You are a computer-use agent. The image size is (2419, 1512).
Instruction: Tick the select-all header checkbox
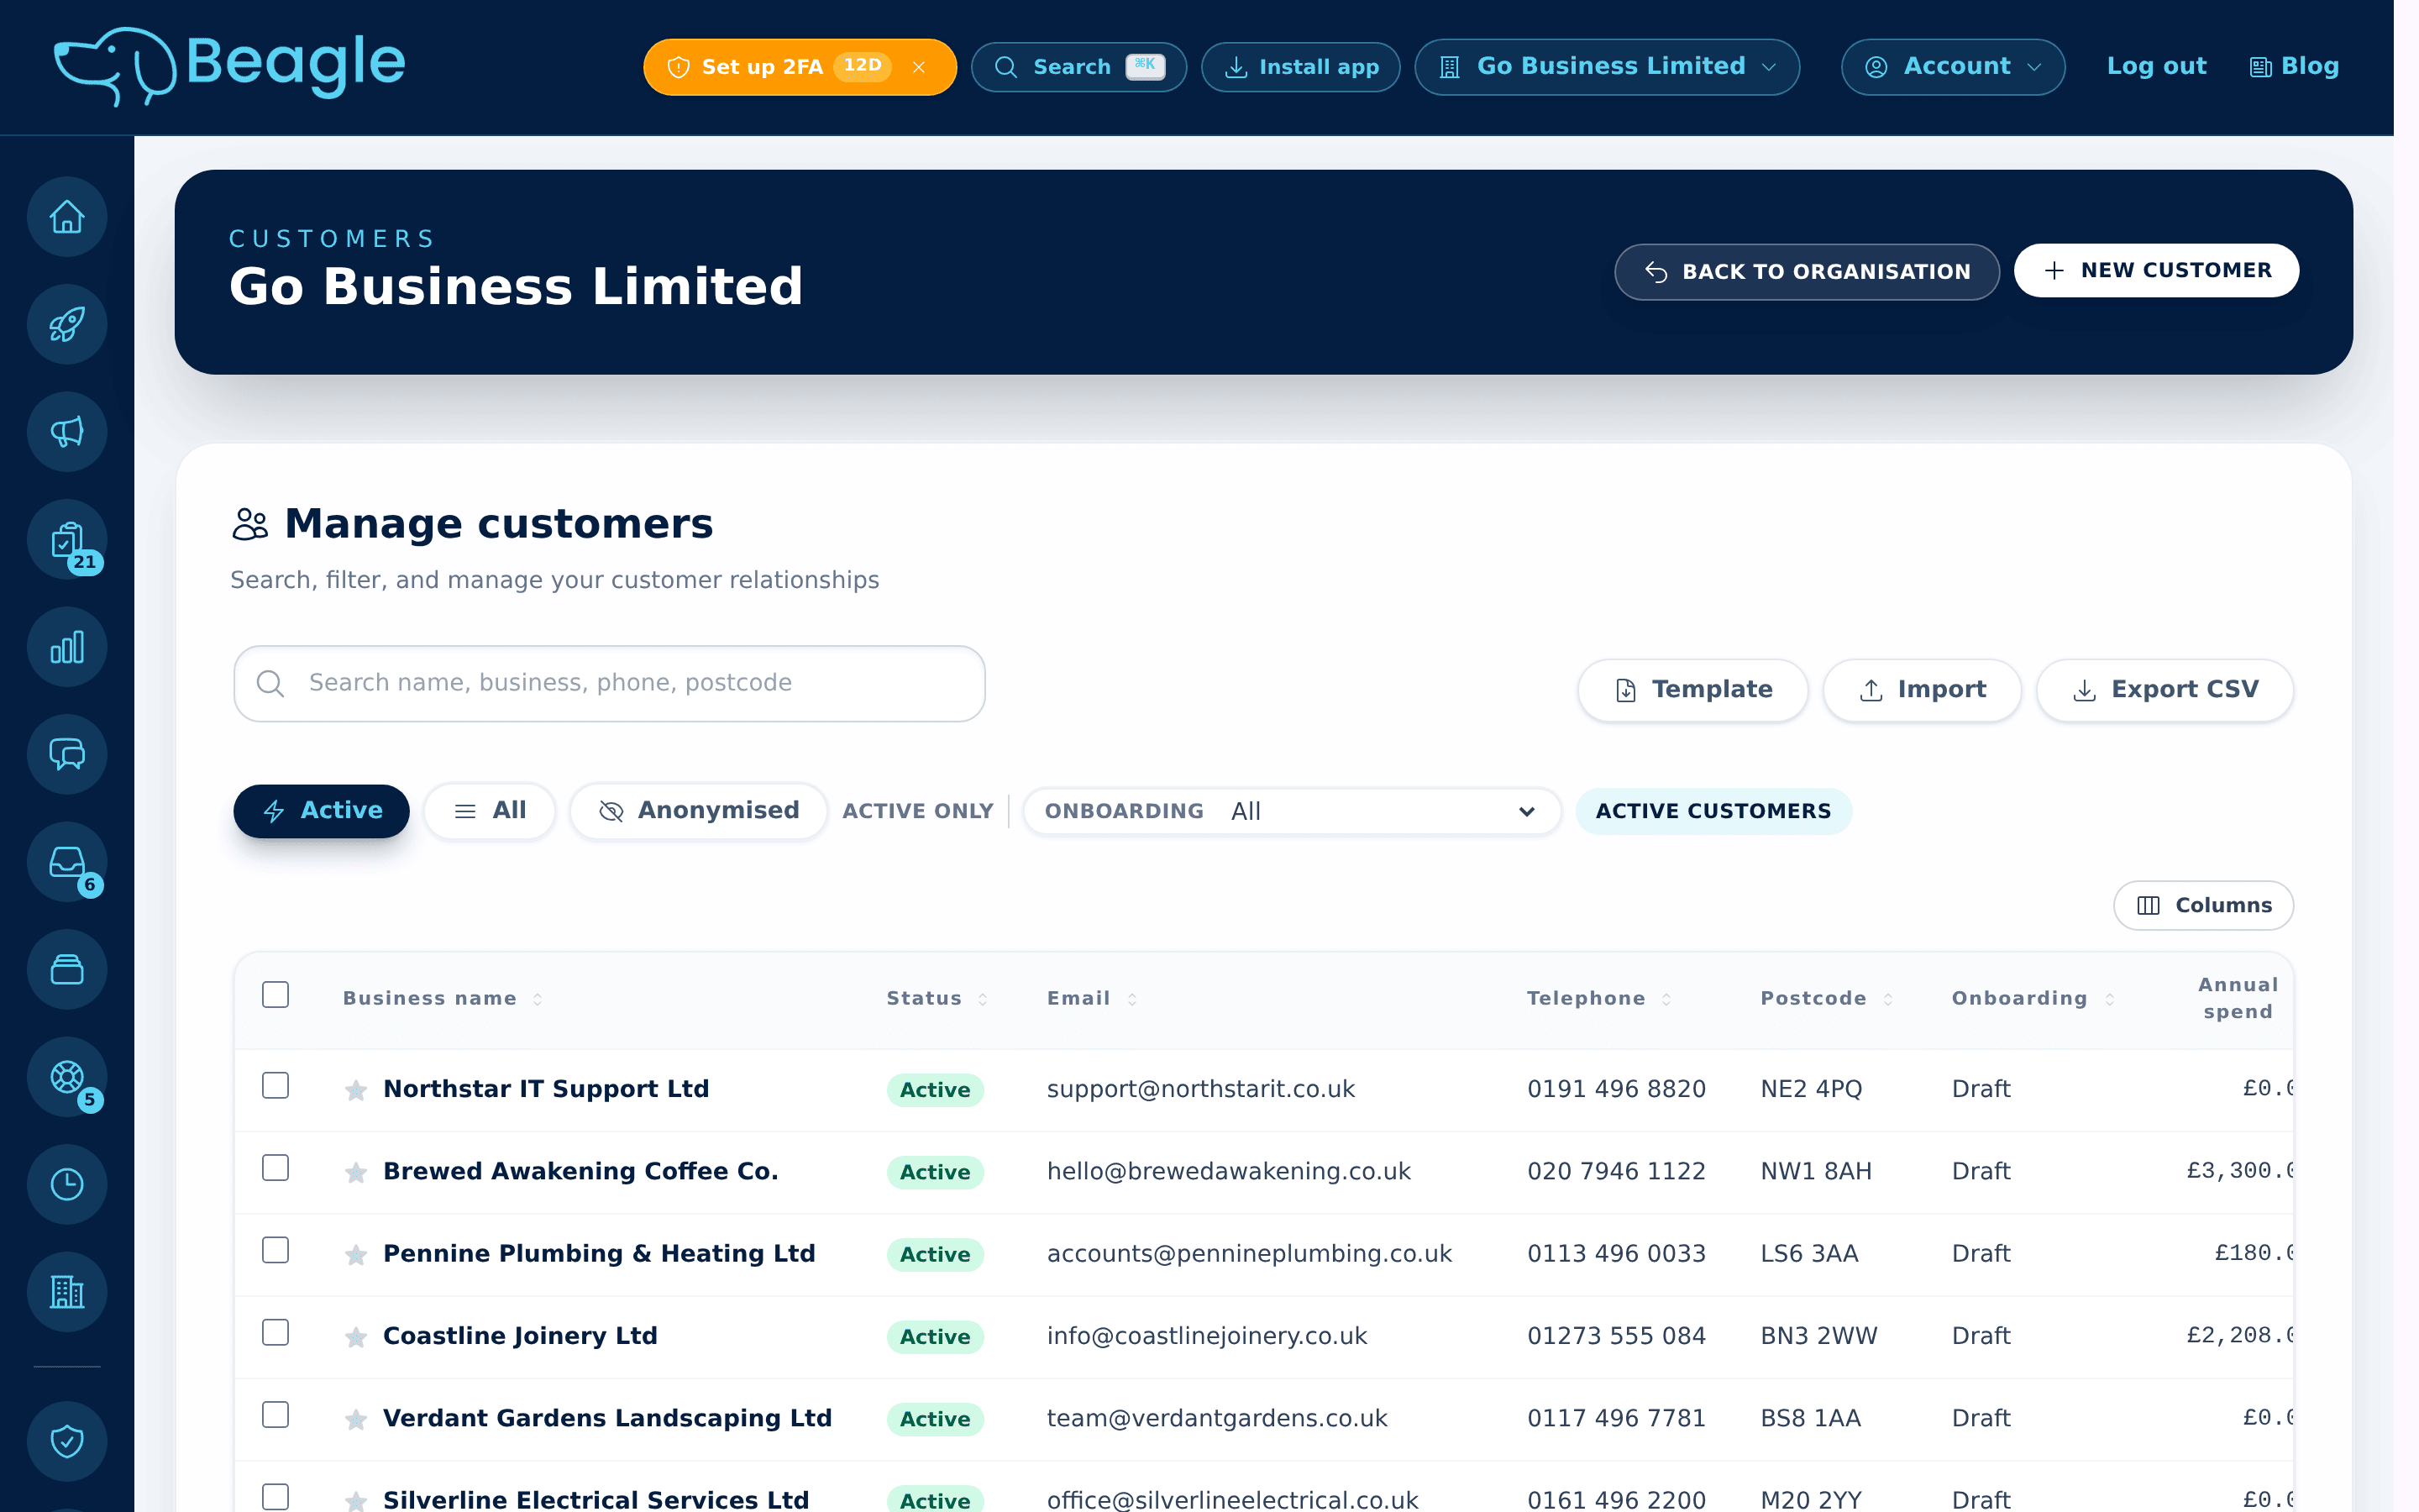[275, 995]
